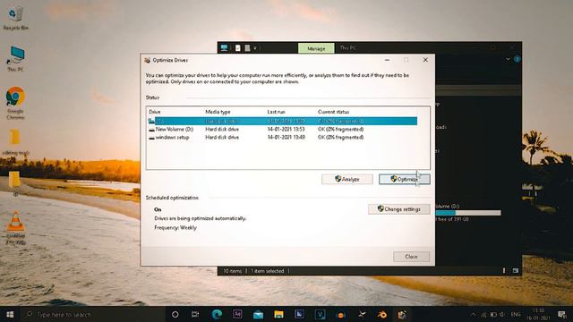The height and width of the screenshot is (322, 573).
Task: Click Properties icon in Explorer quick access toolbar
Action: tap(238, 47)
